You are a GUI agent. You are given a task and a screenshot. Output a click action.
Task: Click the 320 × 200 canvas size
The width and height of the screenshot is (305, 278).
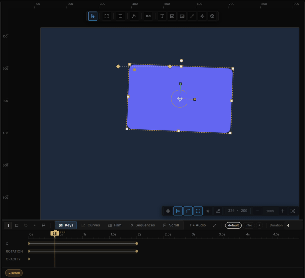pos(237,211)
